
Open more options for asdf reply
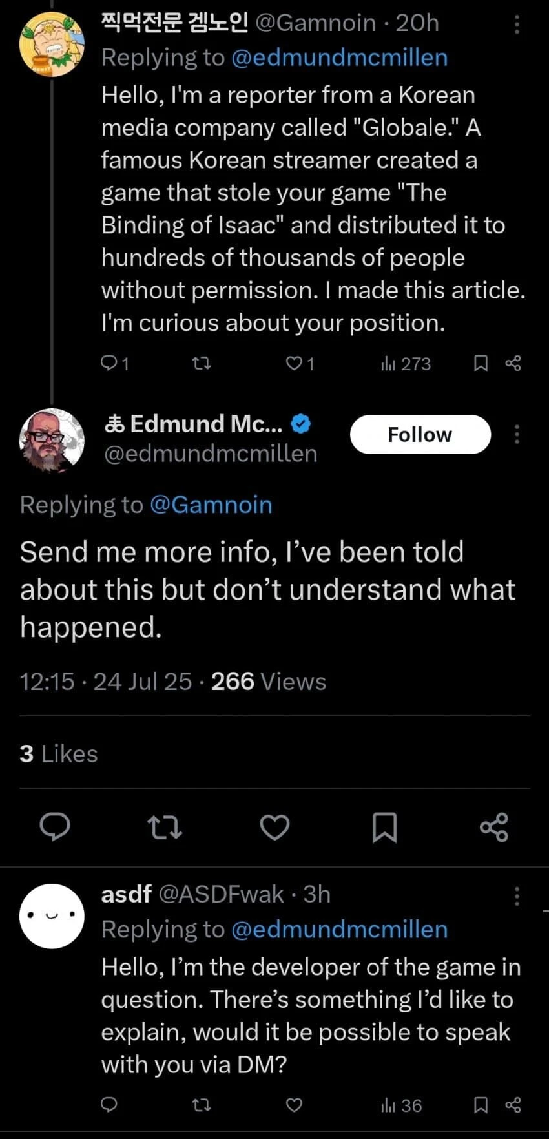click(x=517, y=896)
